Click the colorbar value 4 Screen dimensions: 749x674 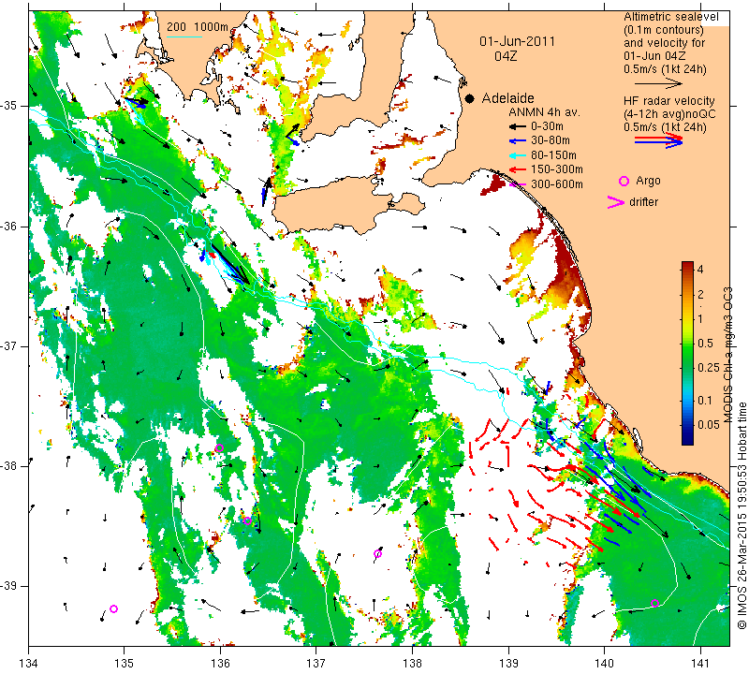(x=700, y=270)
